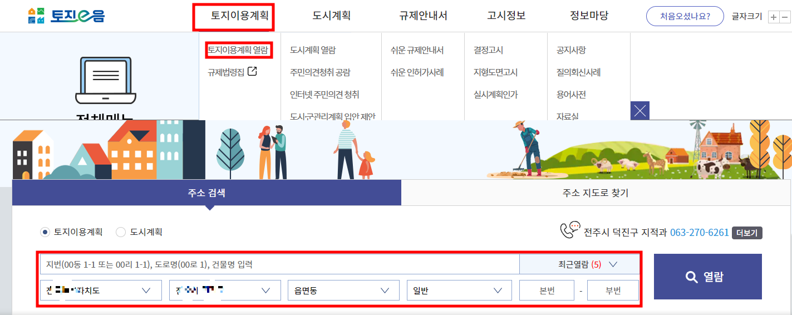Click the address search input field
The image size is (792, 315).
click(279, 264)
